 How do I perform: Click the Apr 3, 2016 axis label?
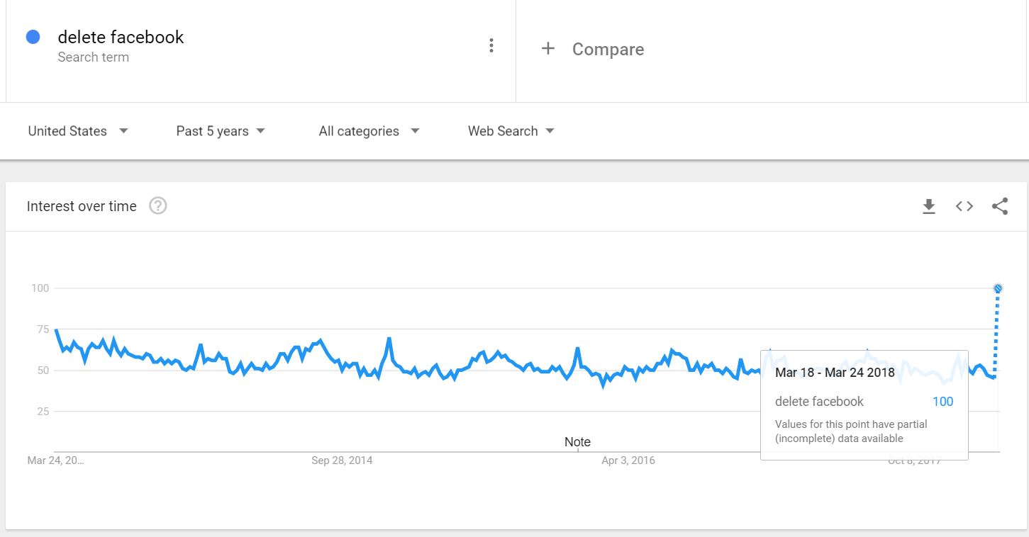pyautogui.click(x=628, y=460)
